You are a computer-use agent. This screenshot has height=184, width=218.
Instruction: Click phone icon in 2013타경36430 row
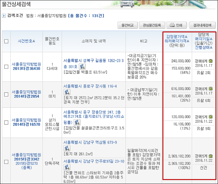(211, 61)
